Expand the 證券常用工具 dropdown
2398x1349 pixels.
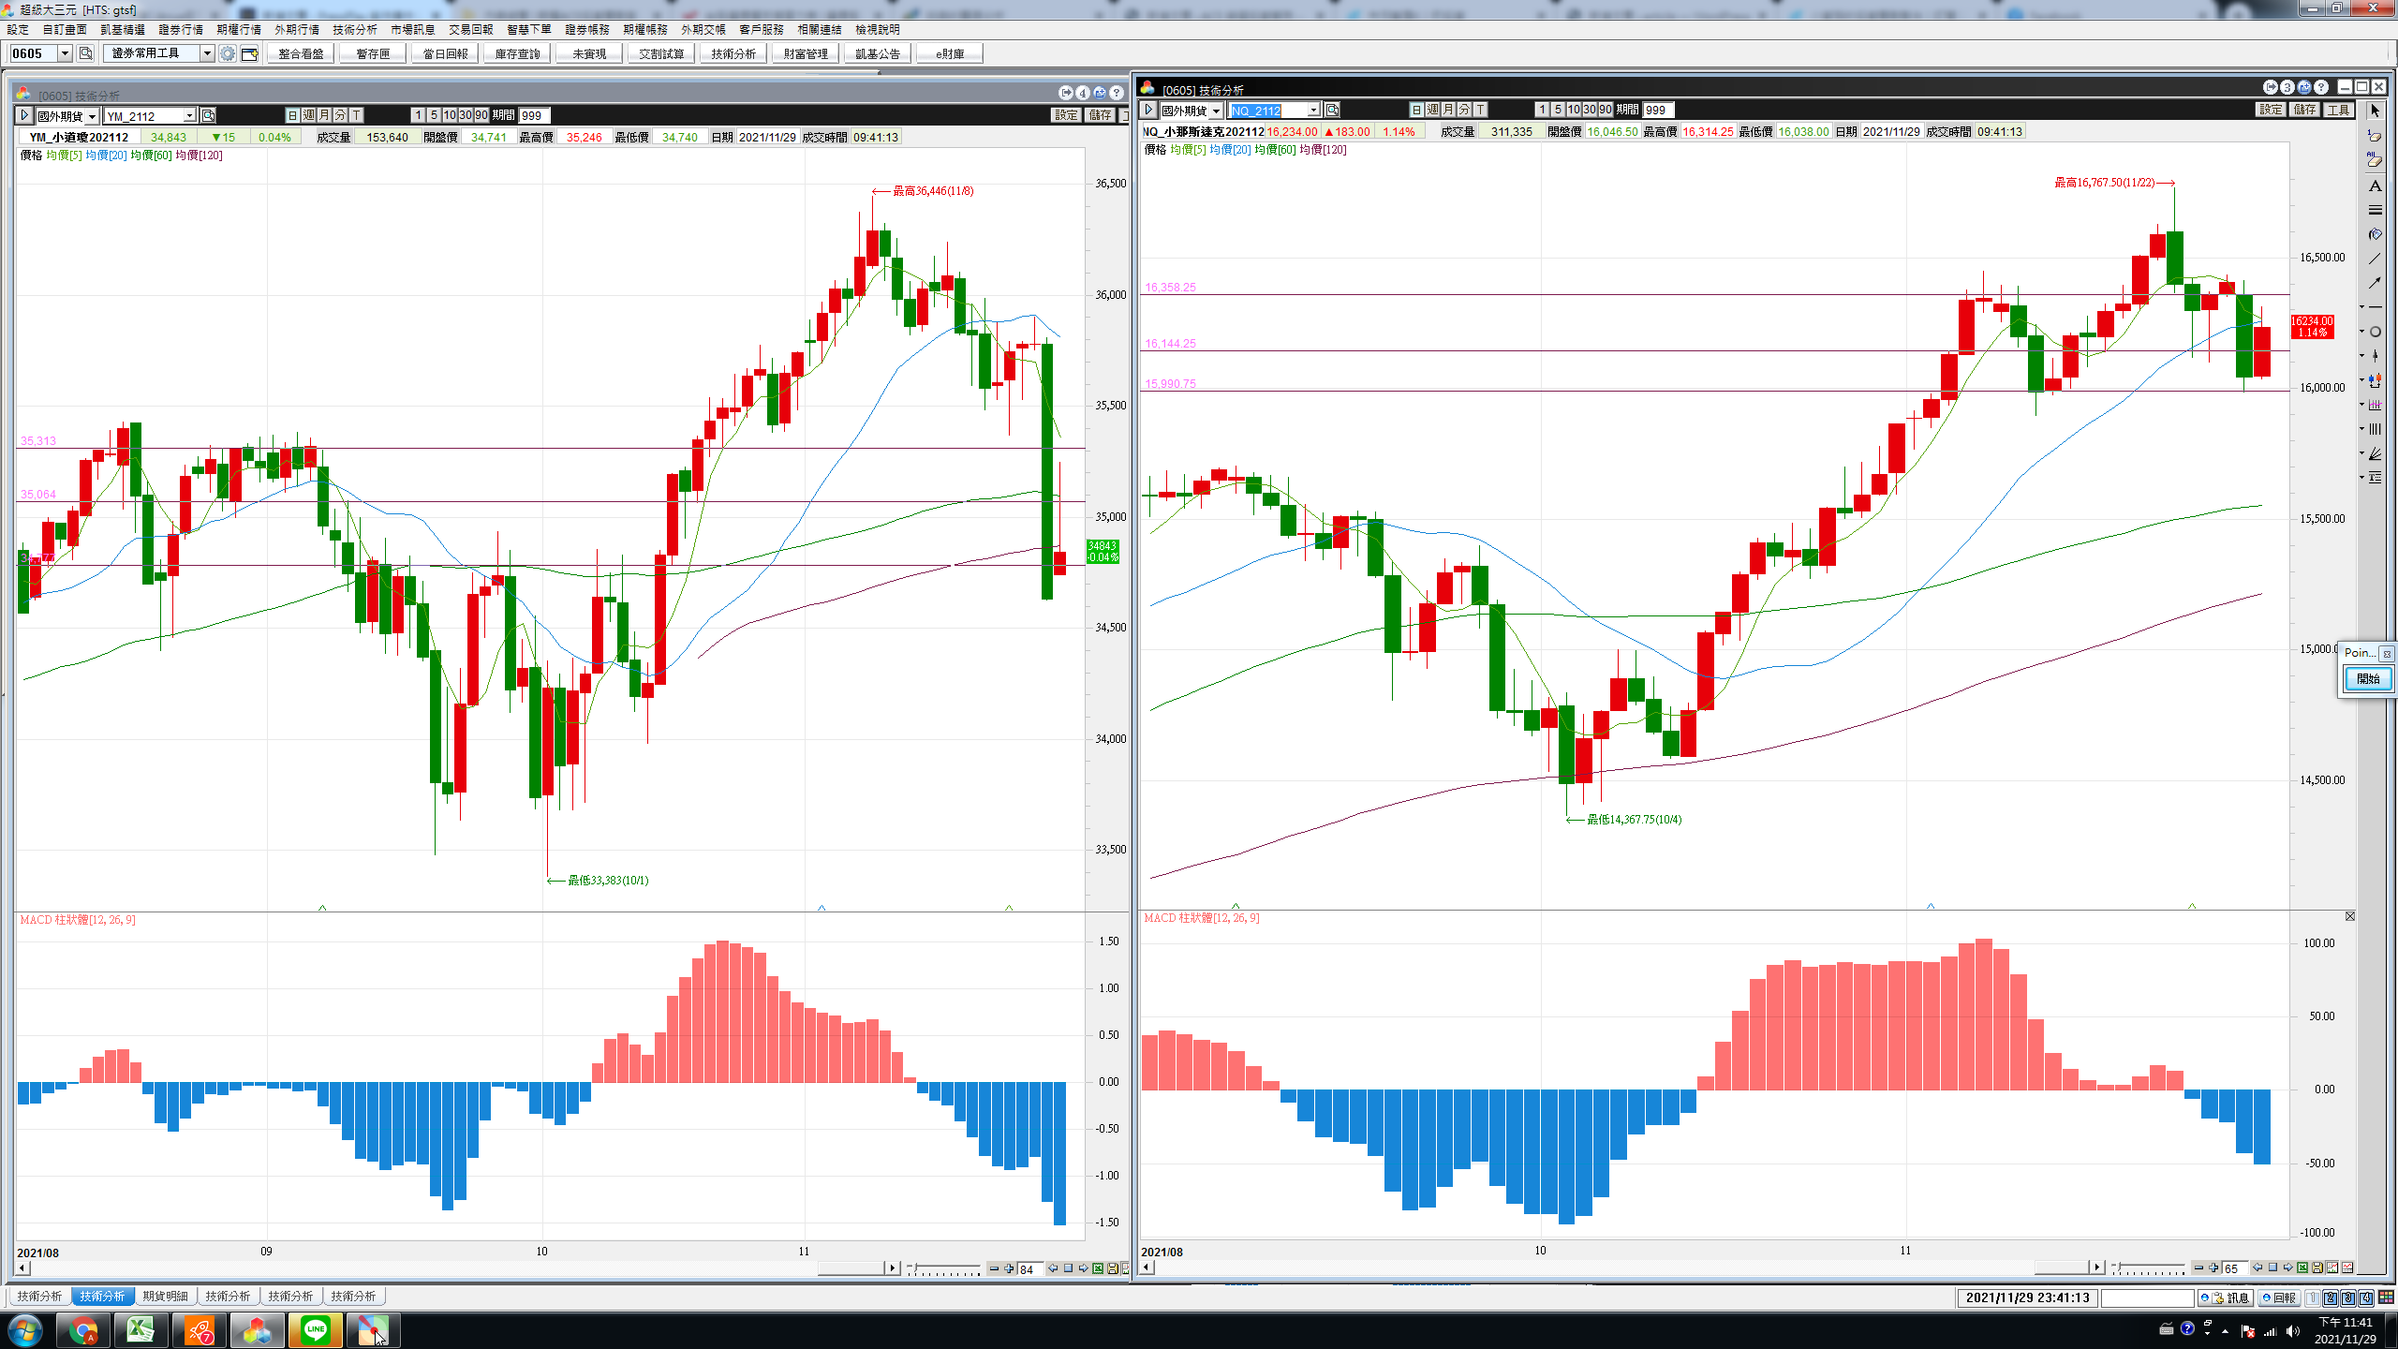[207, 54]
